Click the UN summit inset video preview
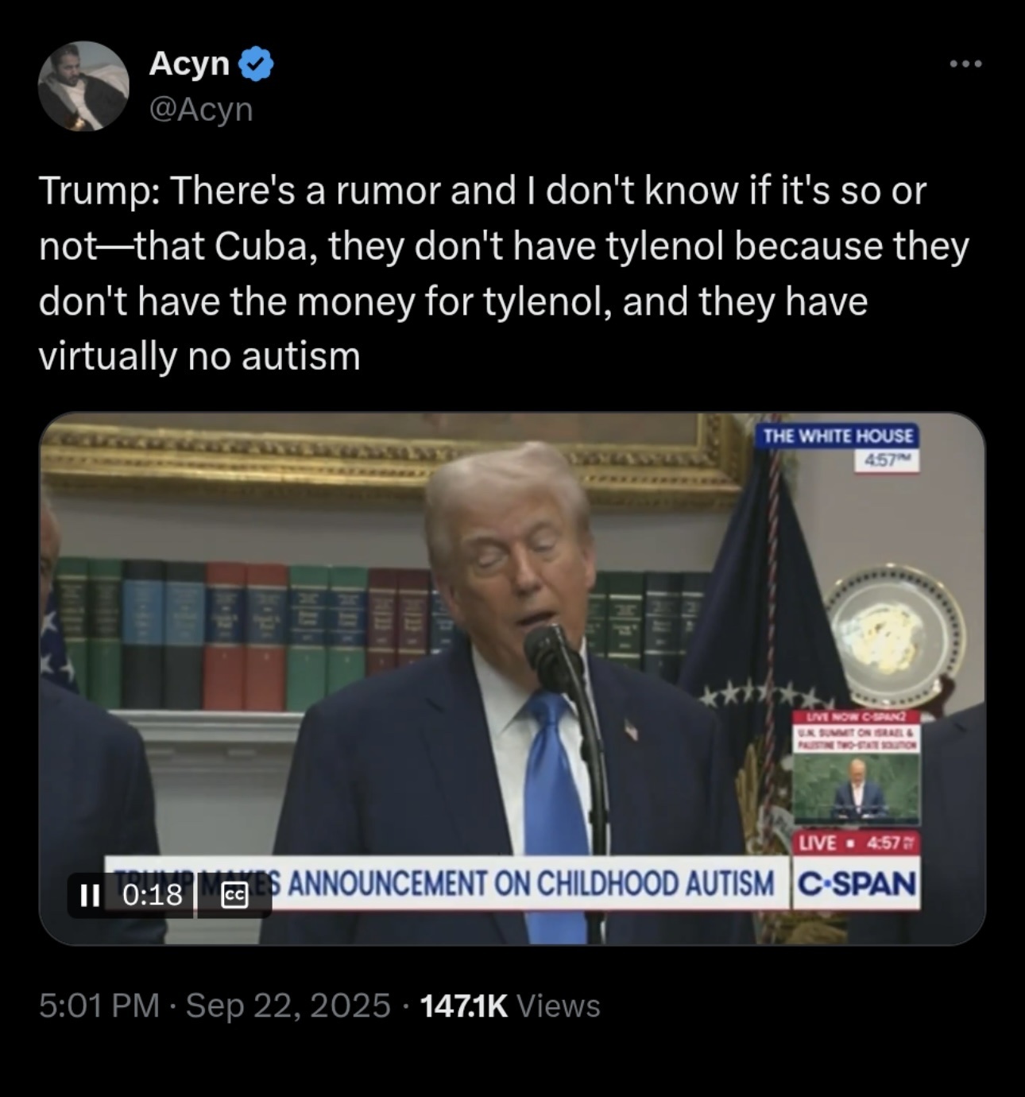Screen dimensions: 1025x1097 [x=857, y=788]
